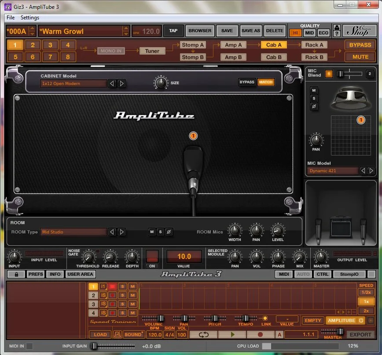Image resolution: width=382 pixels, height=355 pixels.
Task: Start playback with the green play button
Action: coord(232,335)
